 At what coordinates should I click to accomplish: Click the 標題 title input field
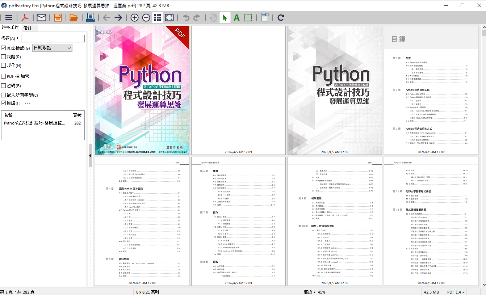pos(53,38)
